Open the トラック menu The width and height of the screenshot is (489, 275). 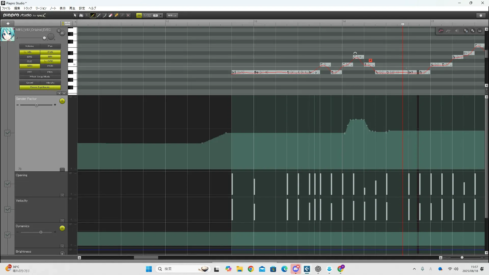tap(28, 8)
